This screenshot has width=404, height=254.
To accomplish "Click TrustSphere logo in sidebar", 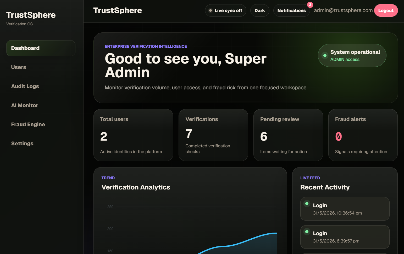I will (31, 15).
